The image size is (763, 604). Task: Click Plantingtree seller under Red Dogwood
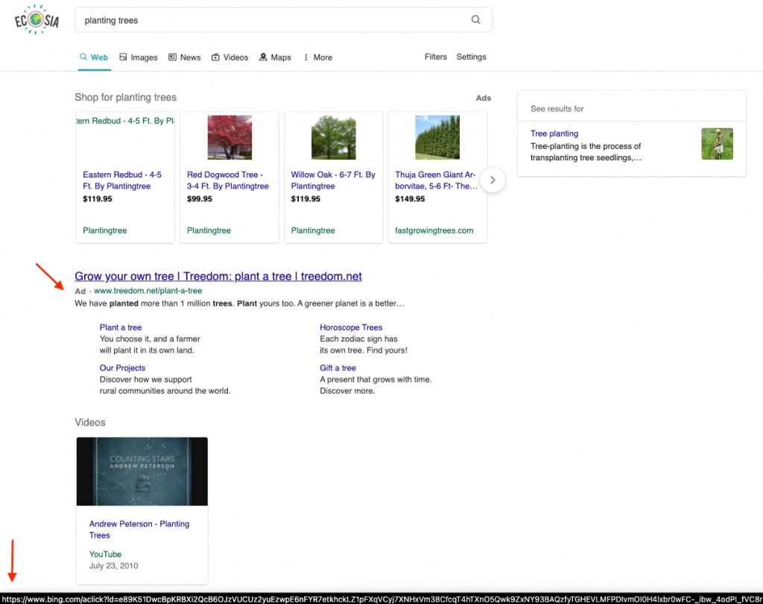point(209,230)
